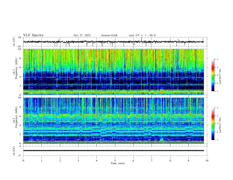Click the "Time (min)" axis title
Screen dimensions: 233x180
pos(118,163)
